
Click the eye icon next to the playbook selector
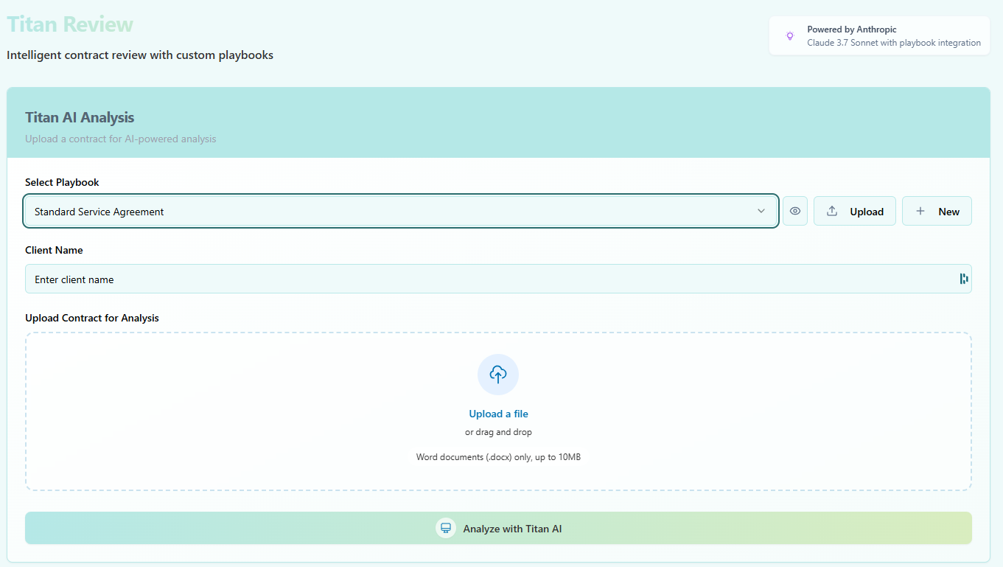point(794,211)
